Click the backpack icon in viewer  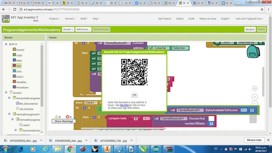click(253, 51)
